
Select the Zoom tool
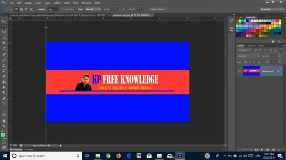click(4, 126)
